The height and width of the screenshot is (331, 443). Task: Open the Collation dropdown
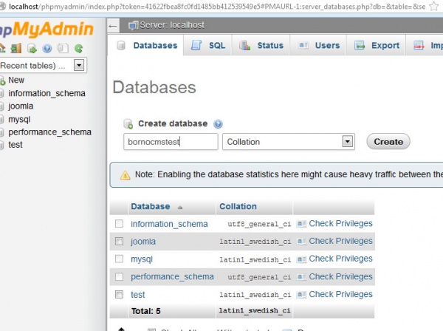coord(289,142)
